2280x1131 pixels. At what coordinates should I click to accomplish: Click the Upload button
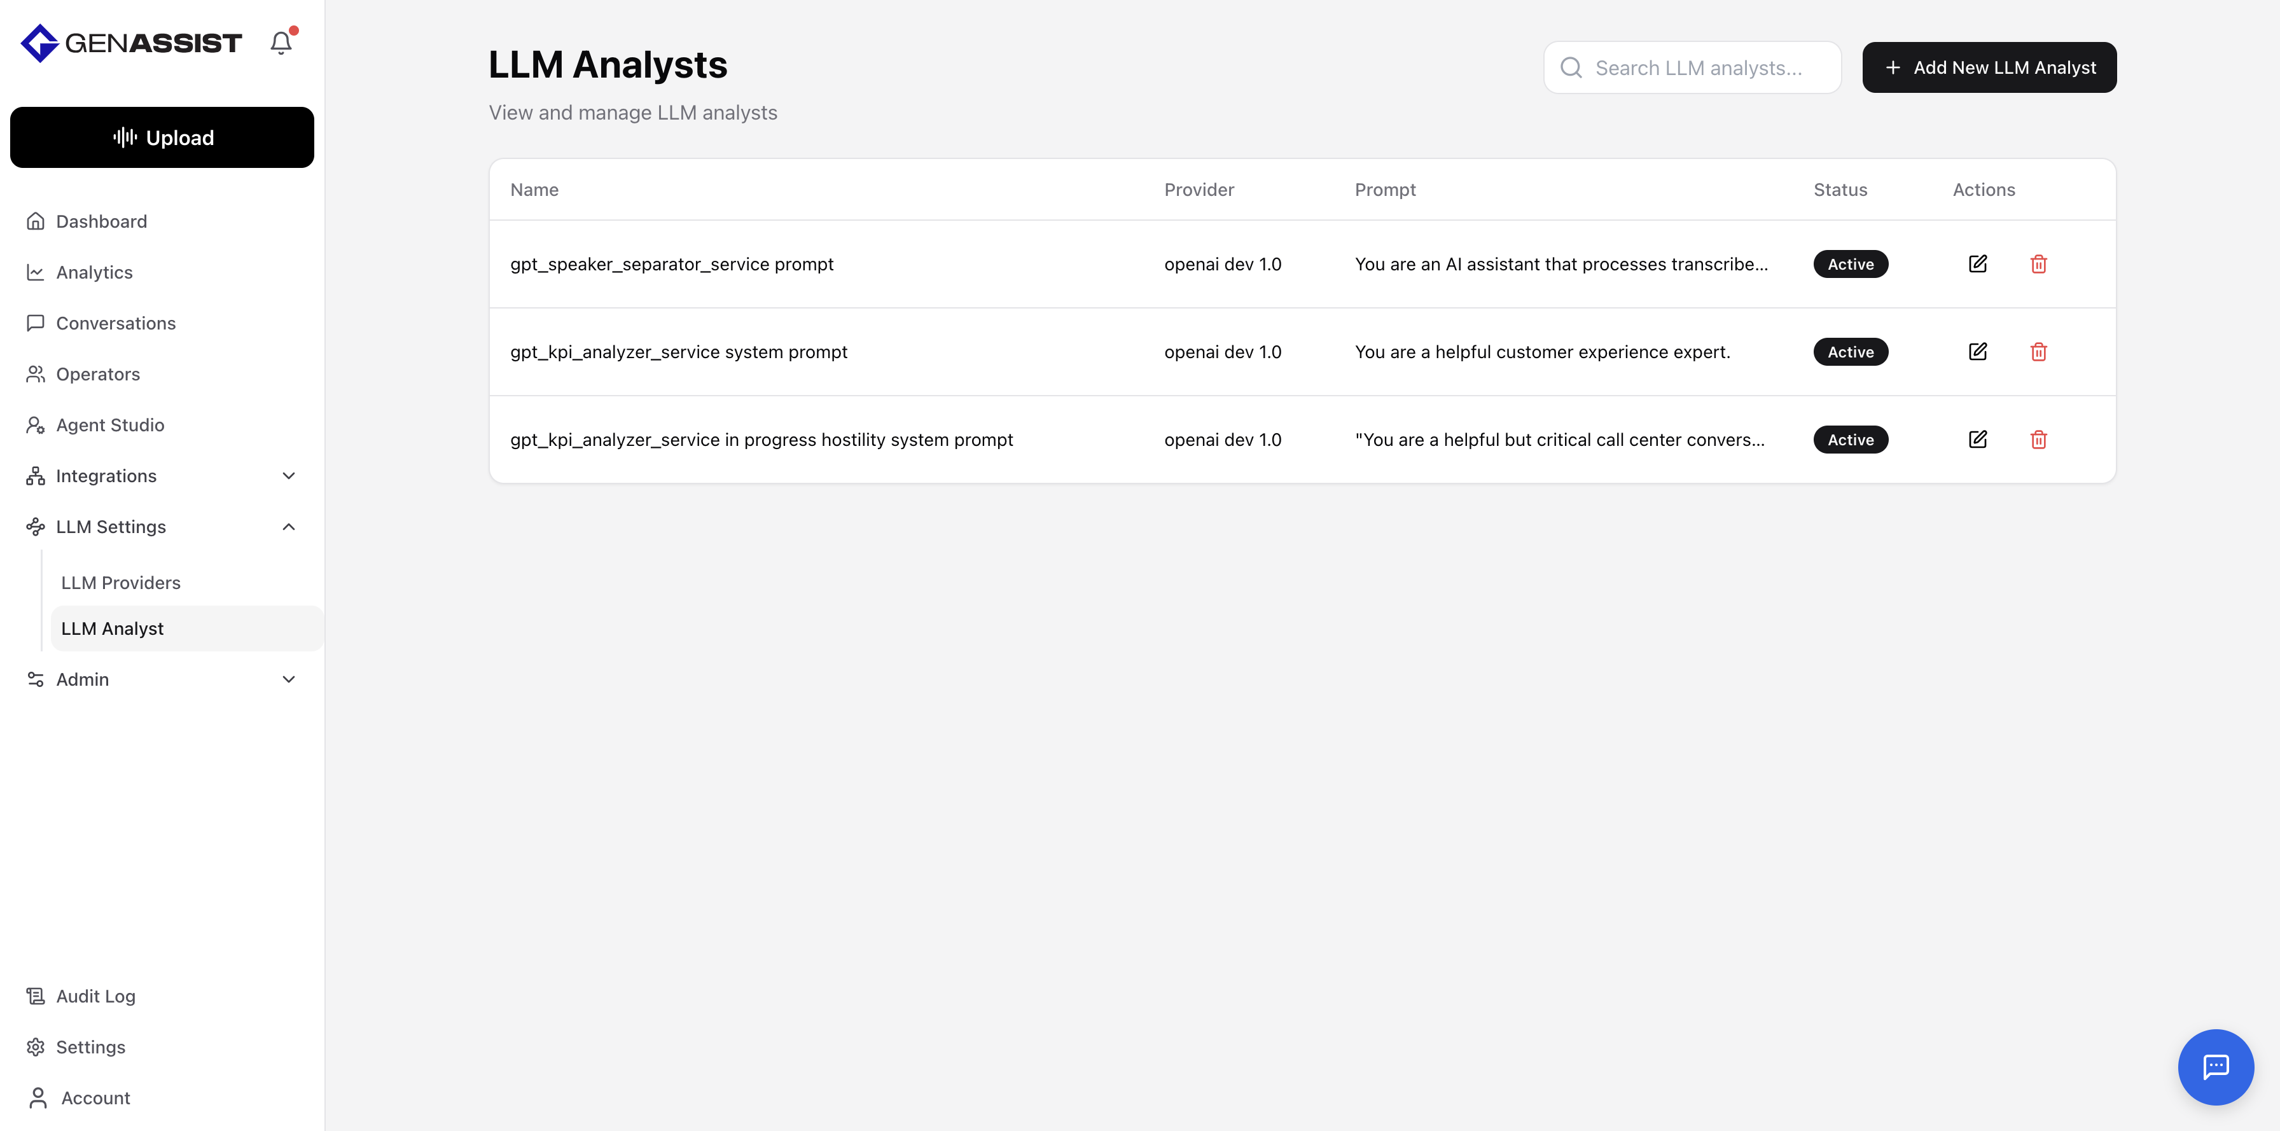coord(162,137)
